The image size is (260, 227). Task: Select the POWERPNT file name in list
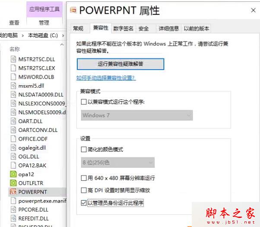click(33, 192)
